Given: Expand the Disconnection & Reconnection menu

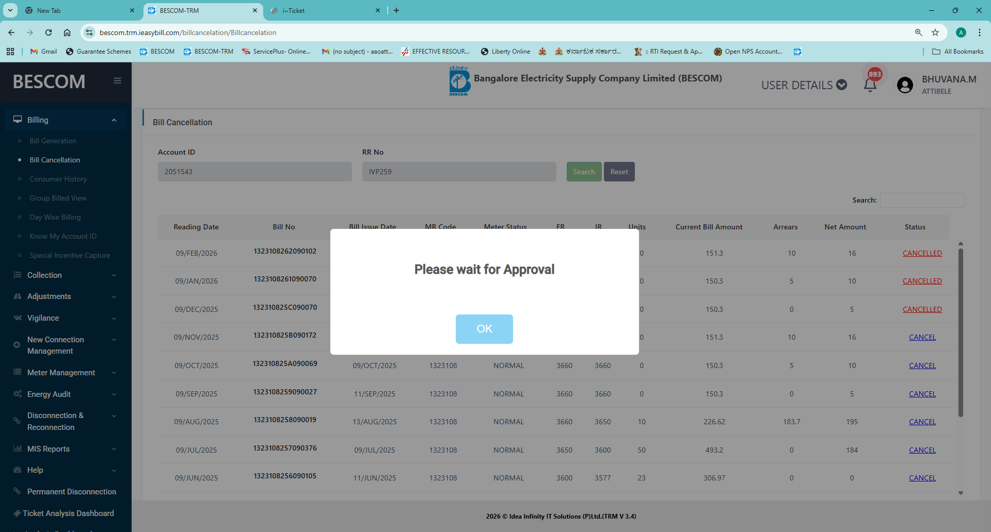Looking at the screenshot, I should [x=66, y=421].
